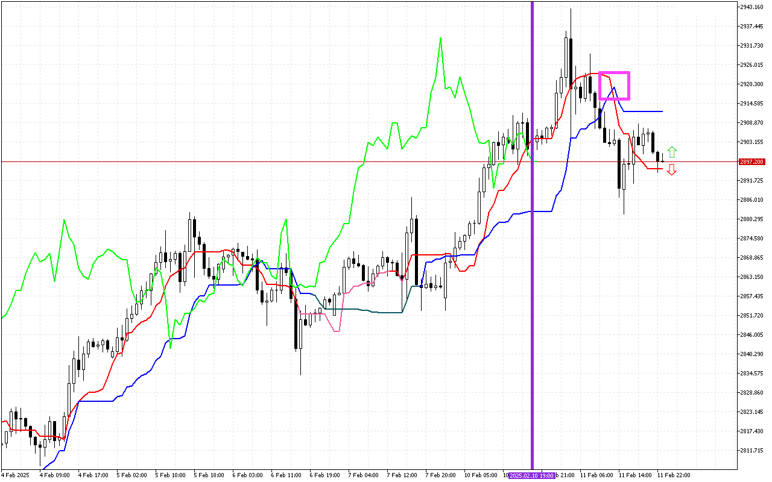Click the 2846.005 price value
Image resolution: width=772 pixels, height=482 pixels.
coord(751,335)
